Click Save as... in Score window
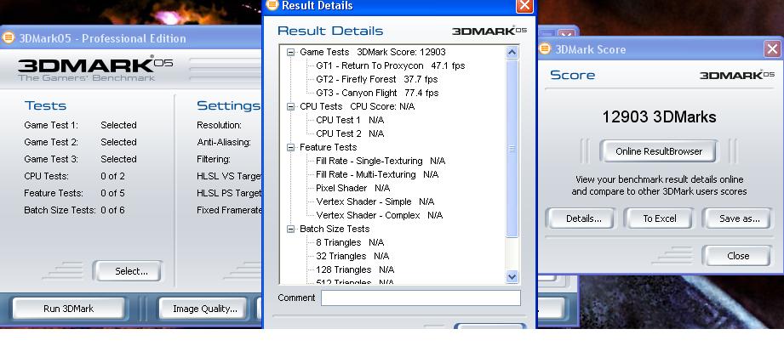 (x=739, y=218)
